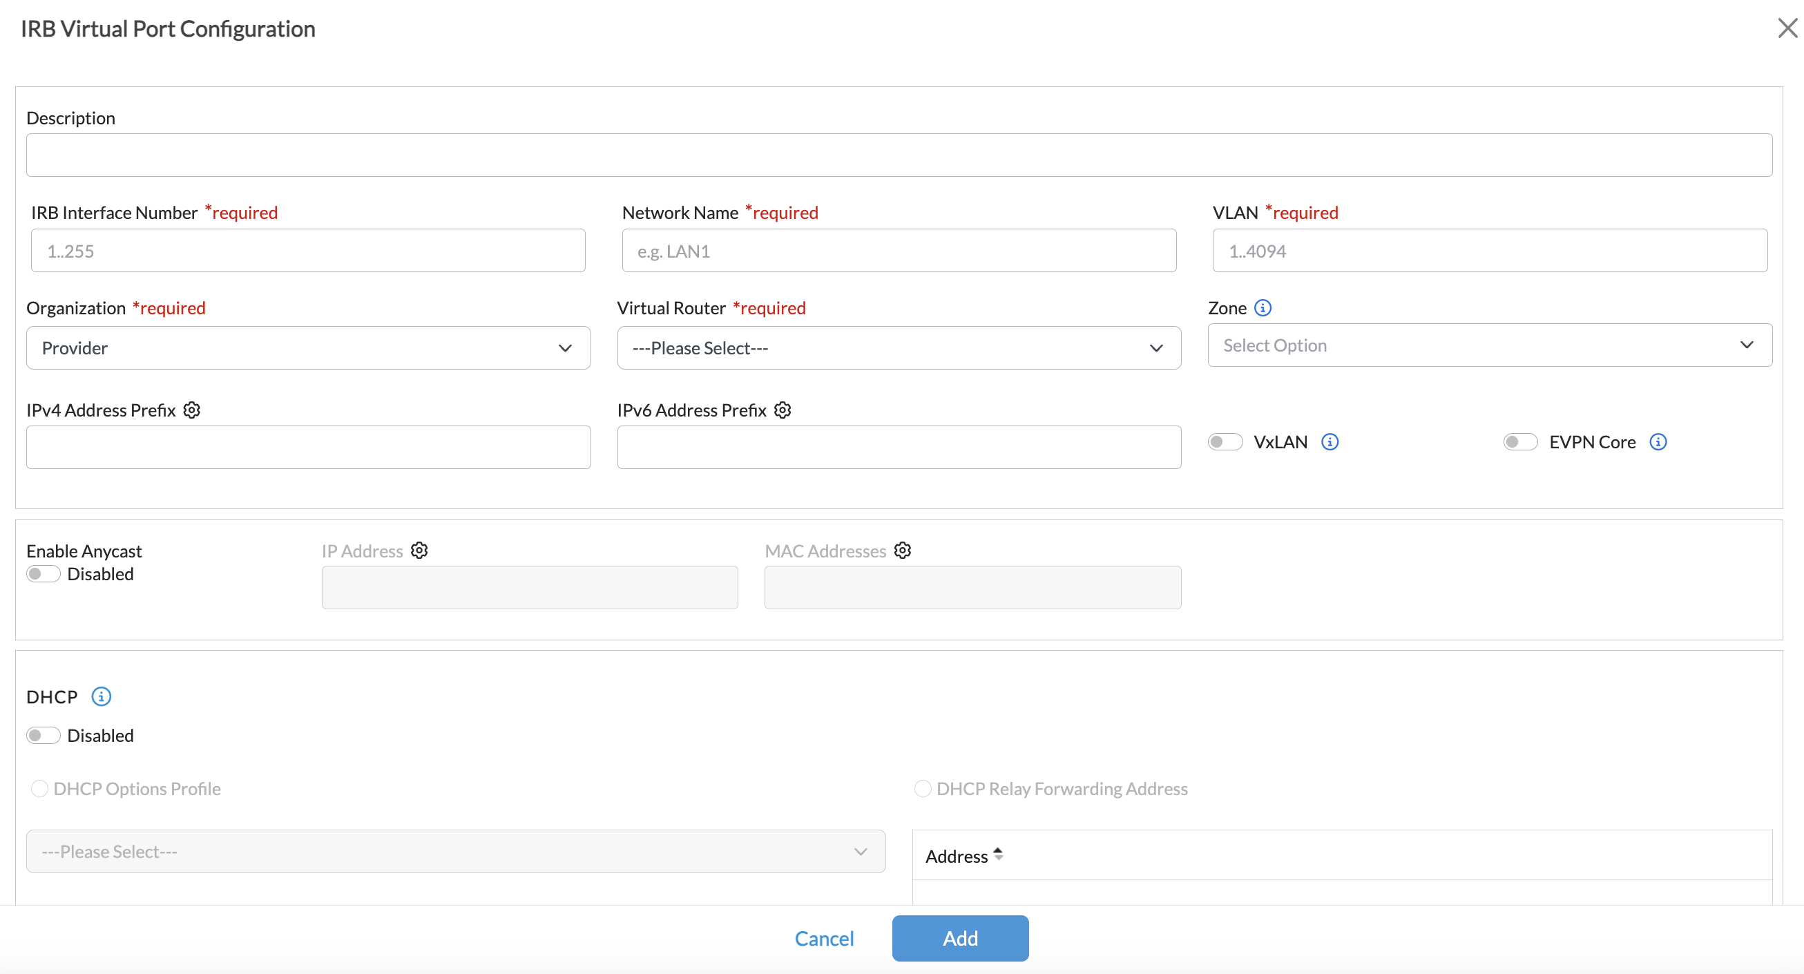Open IPv4 Address Prefix gear settings
Viewport: 1804px width, 974px height.
tap(192, 410)
